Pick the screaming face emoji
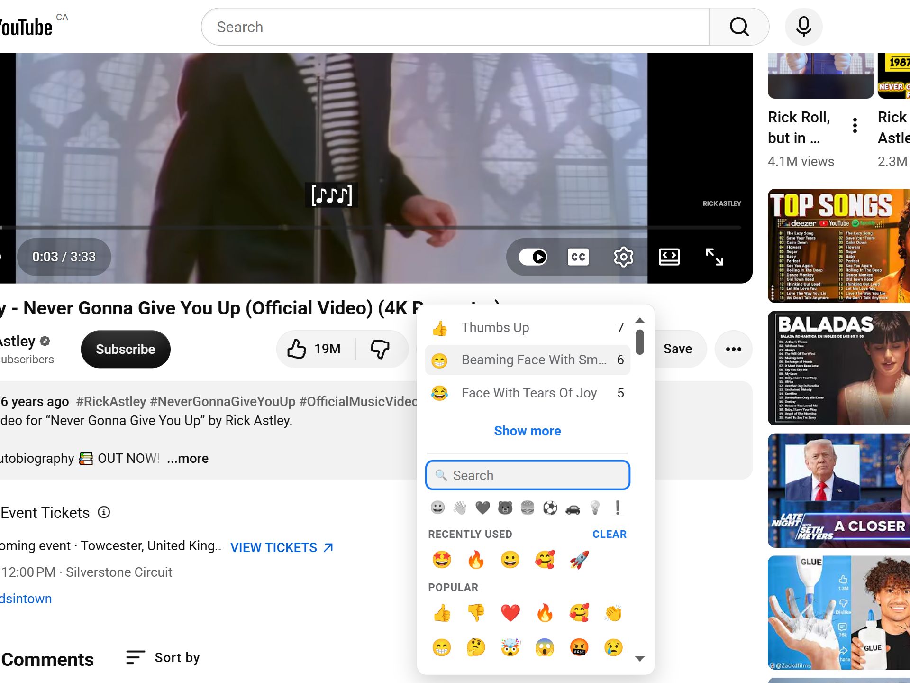Screen dimensions: 910x683 [x=545, y=647]
